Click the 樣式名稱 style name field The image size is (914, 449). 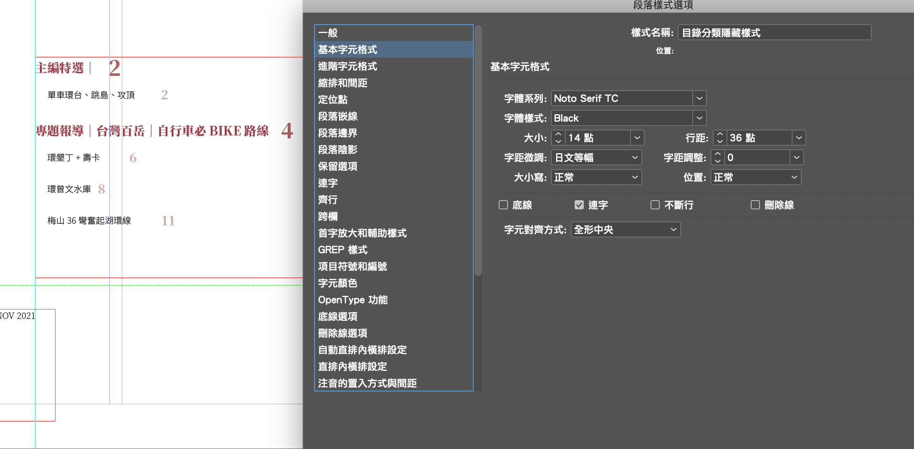(774, 33)
